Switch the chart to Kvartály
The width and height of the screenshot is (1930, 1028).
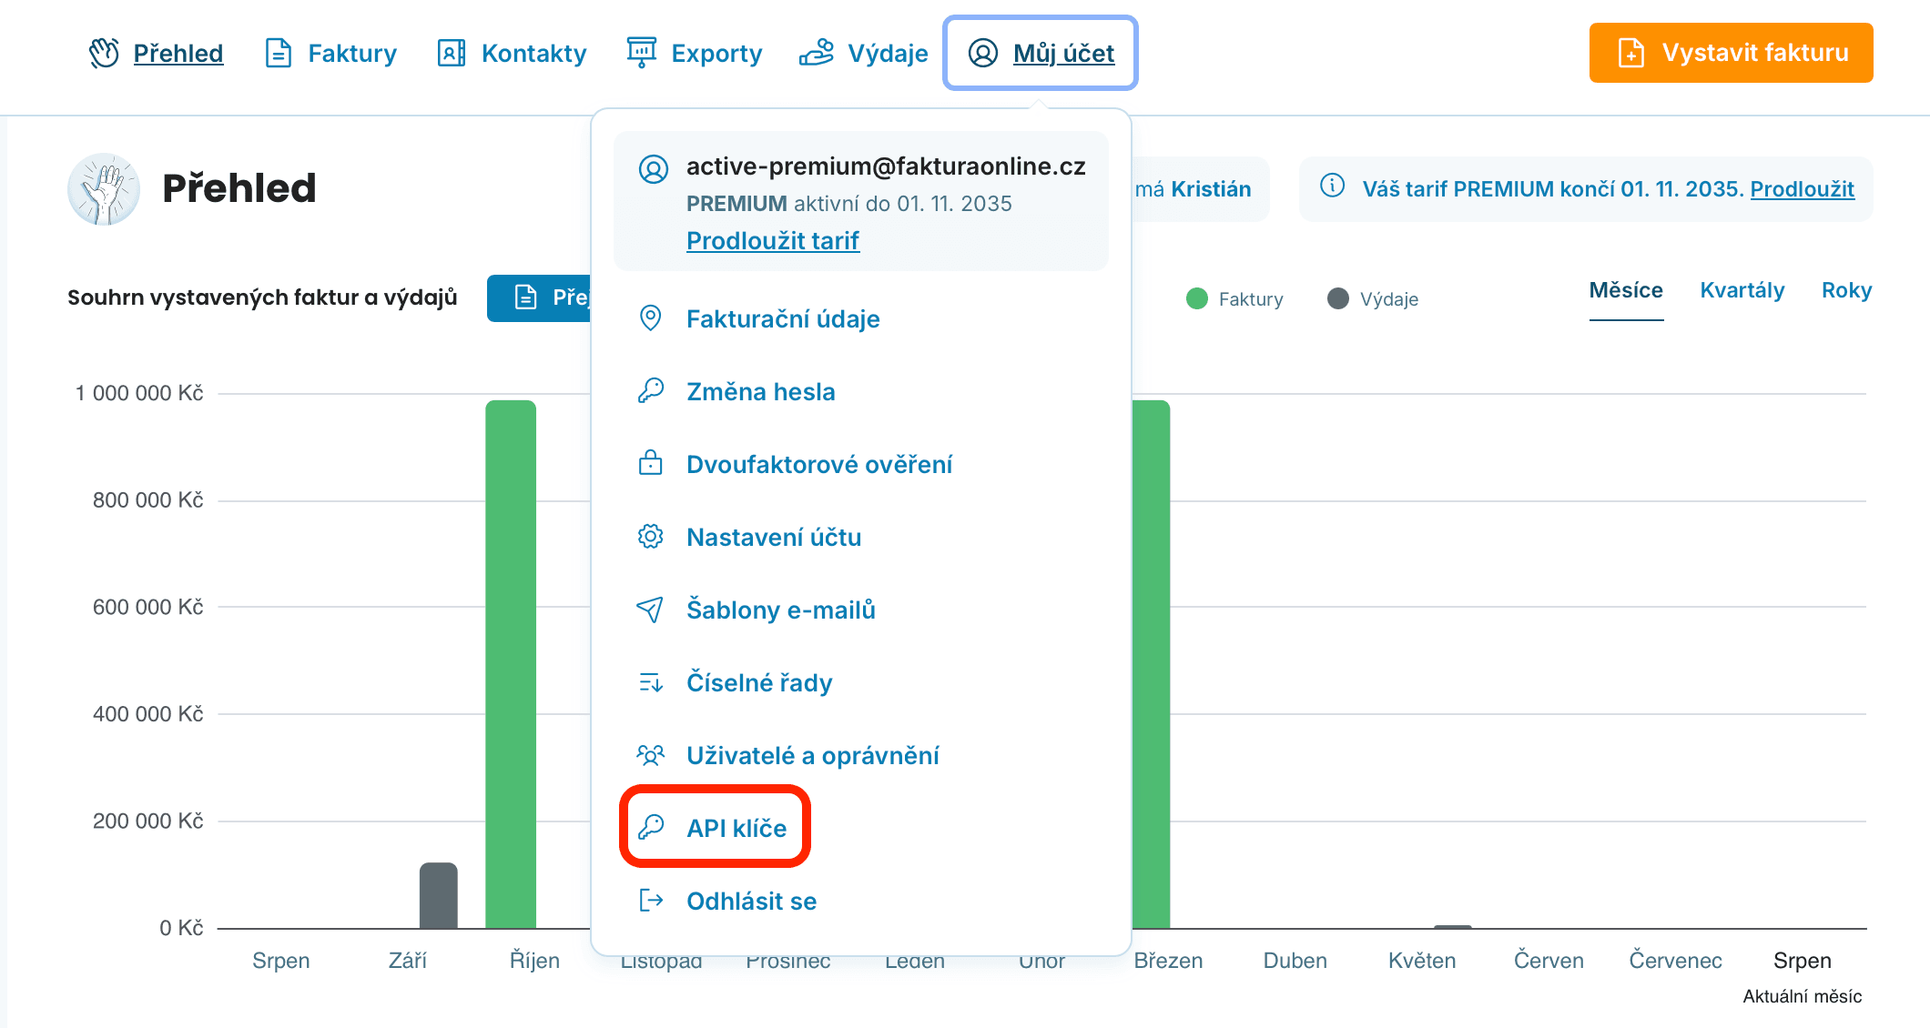click(1742, 290)
